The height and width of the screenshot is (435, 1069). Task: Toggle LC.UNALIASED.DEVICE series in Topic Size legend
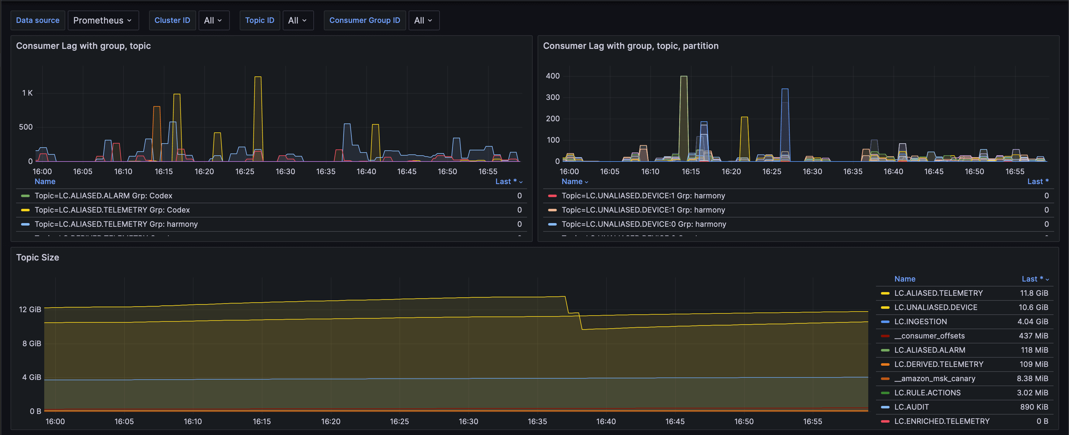(x=935, y=308)
